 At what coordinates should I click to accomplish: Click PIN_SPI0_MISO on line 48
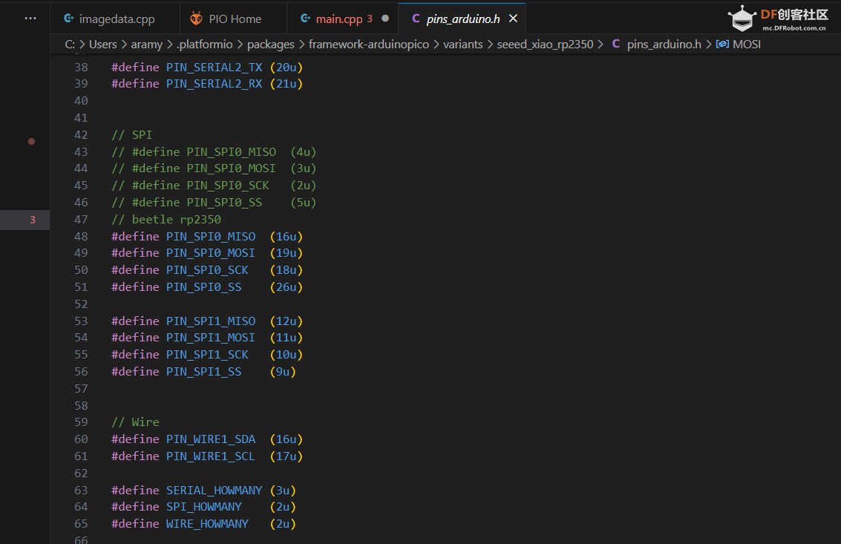pos(211,237)
